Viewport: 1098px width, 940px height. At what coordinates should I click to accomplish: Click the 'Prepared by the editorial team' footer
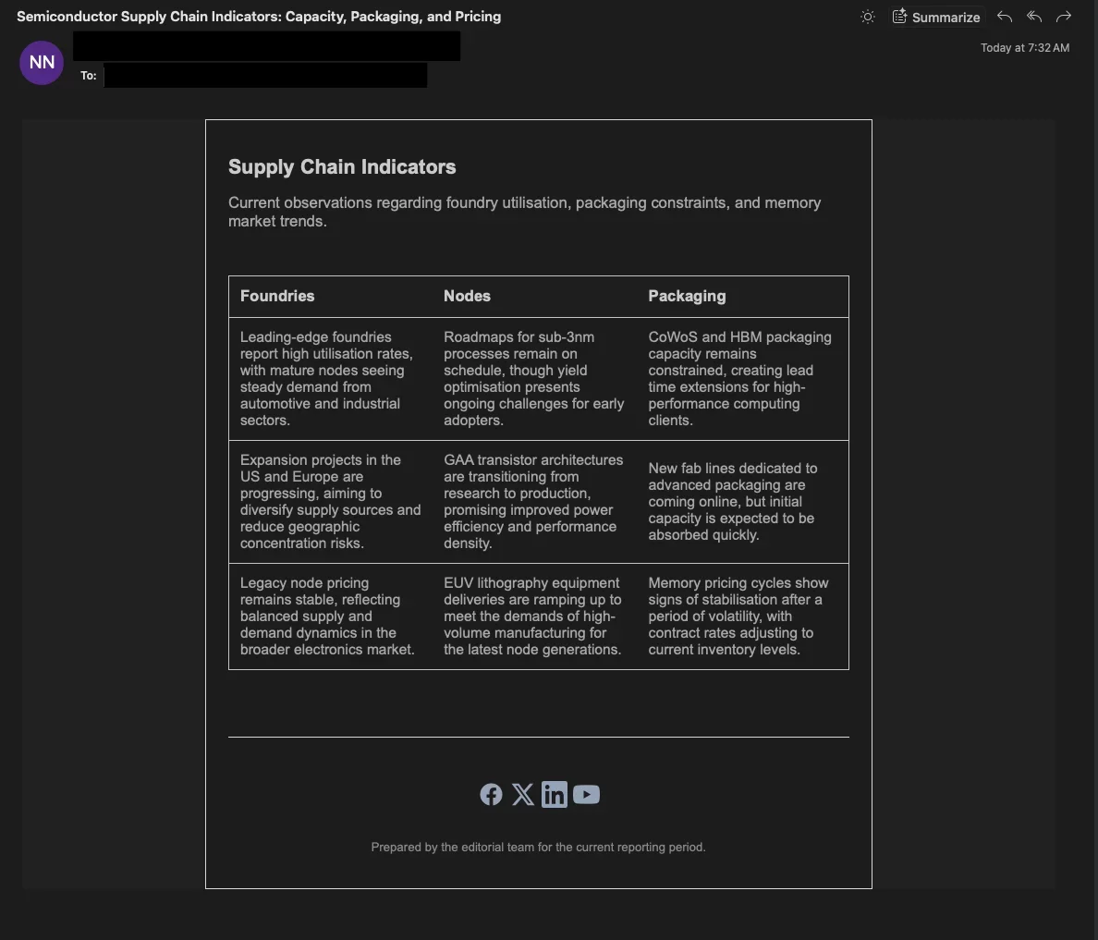click(x=539, y=847)
